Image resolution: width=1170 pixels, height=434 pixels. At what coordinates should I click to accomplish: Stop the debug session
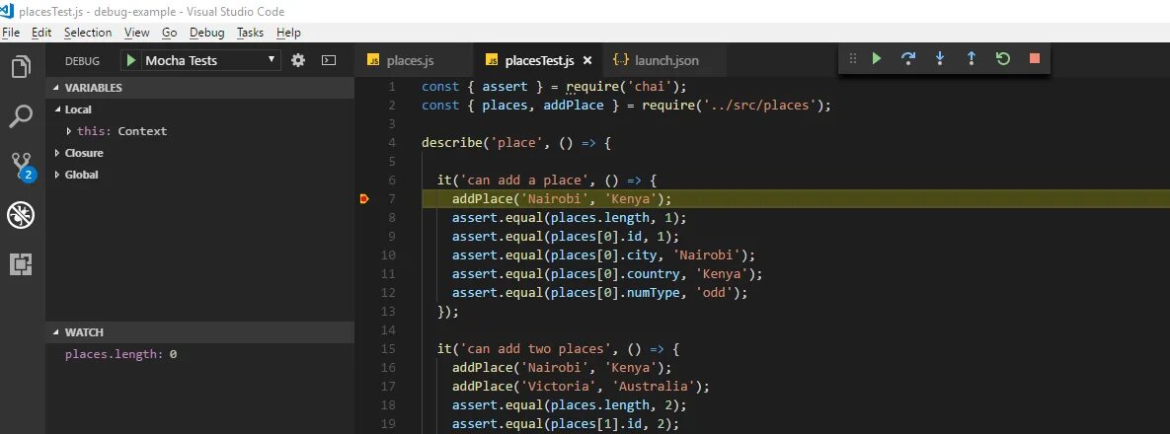tap(1034, 58)
